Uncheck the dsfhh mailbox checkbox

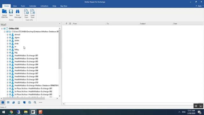pyautogui.click(x=10, y=41)
